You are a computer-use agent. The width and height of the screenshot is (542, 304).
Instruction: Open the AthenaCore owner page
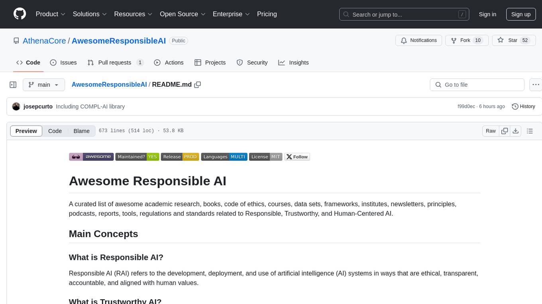pos(44,41)
